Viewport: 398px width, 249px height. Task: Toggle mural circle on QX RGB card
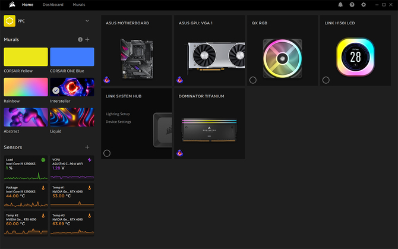tap(253, 80)
